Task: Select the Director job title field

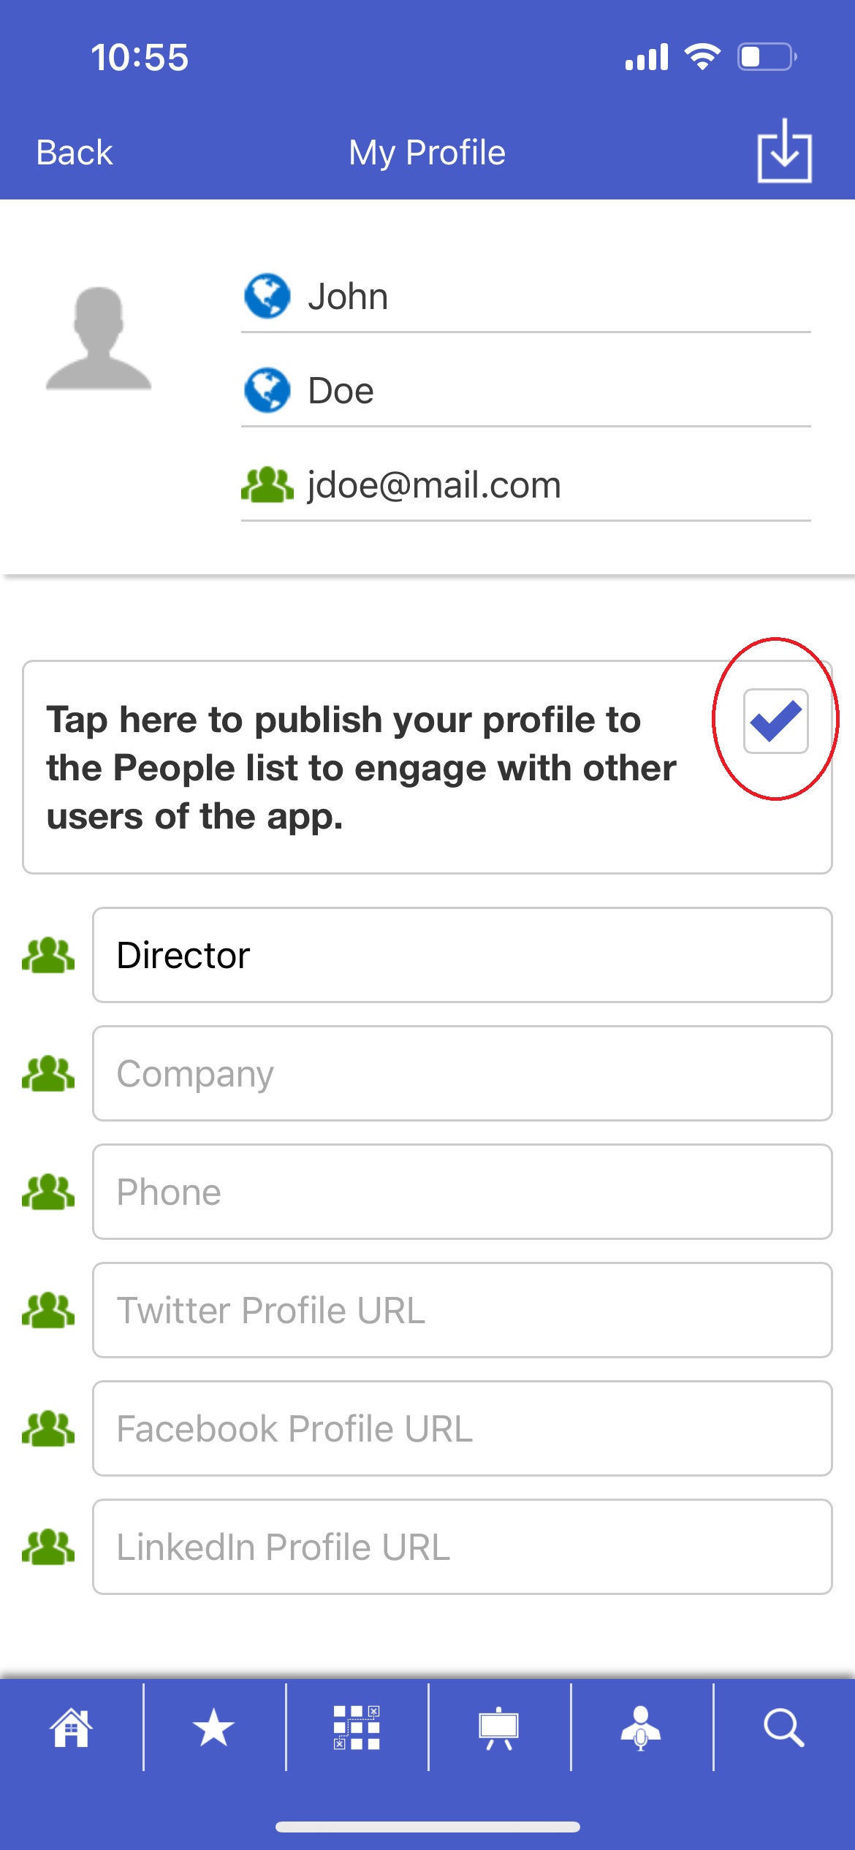Action: 462,955
